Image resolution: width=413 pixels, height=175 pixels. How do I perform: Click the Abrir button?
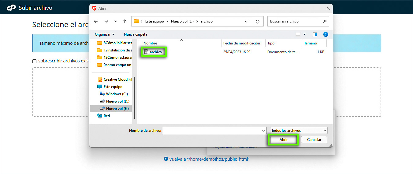pyautogui.click(x=284, y=140)
